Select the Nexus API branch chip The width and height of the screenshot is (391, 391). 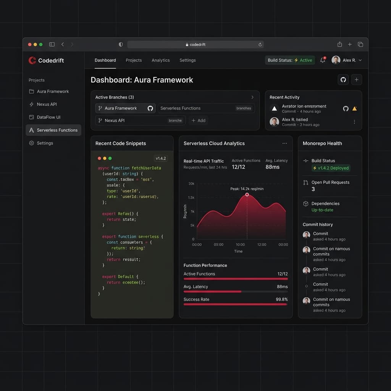pyautogui.click(x=141, y=120)
